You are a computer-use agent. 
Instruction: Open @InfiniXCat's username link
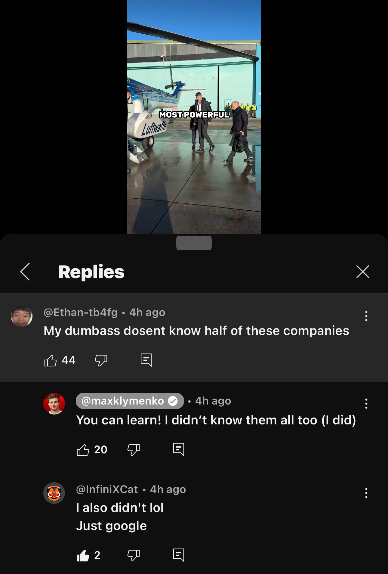107,489
